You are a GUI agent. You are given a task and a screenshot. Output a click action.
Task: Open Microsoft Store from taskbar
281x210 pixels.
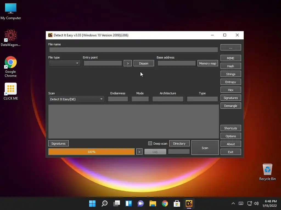177,203
